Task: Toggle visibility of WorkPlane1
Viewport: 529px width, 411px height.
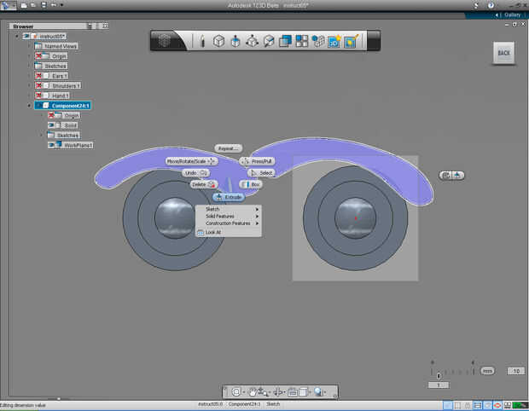Action: click(x=53, y=145)
